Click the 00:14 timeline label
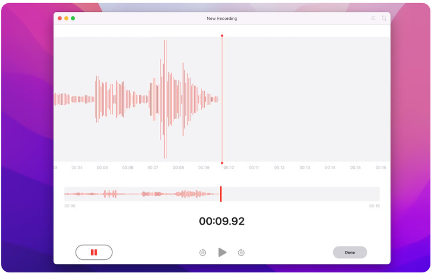Screen dimensions: 432x274 [330, 168]
